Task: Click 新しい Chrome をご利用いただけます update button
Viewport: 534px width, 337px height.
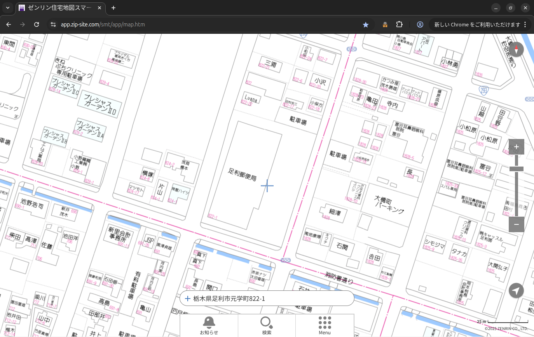Action: [480, 24]
